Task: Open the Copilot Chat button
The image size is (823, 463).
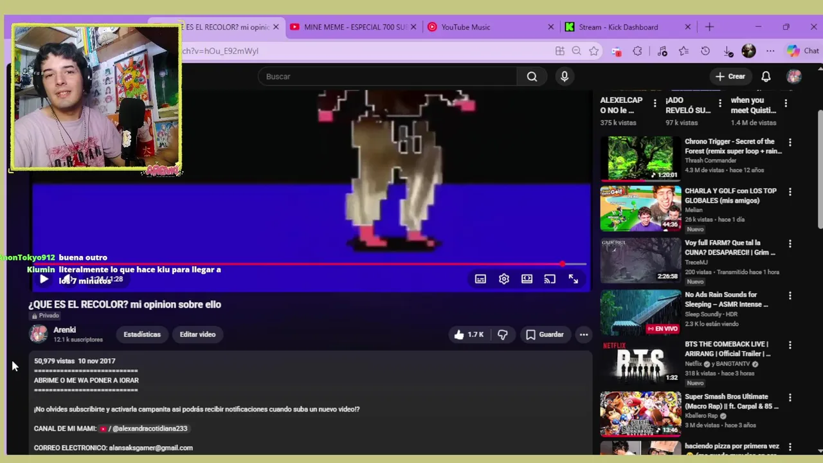Action: tap(802, 51)
